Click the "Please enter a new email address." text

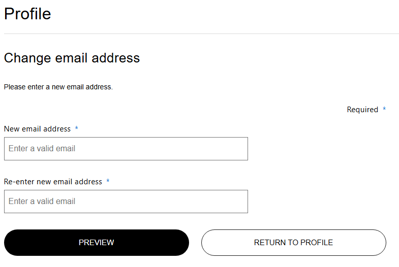point(58,87)
